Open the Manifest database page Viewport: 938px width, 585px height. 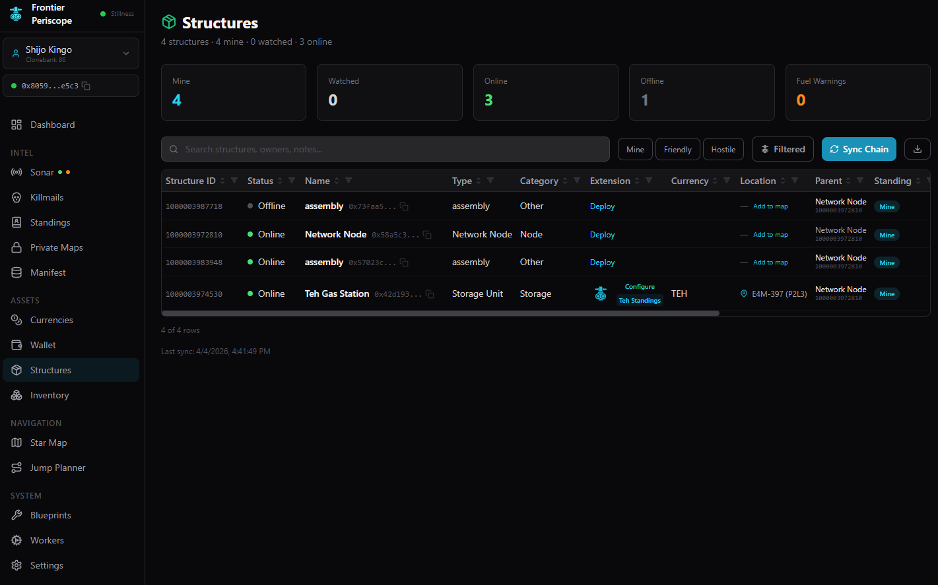71,272
